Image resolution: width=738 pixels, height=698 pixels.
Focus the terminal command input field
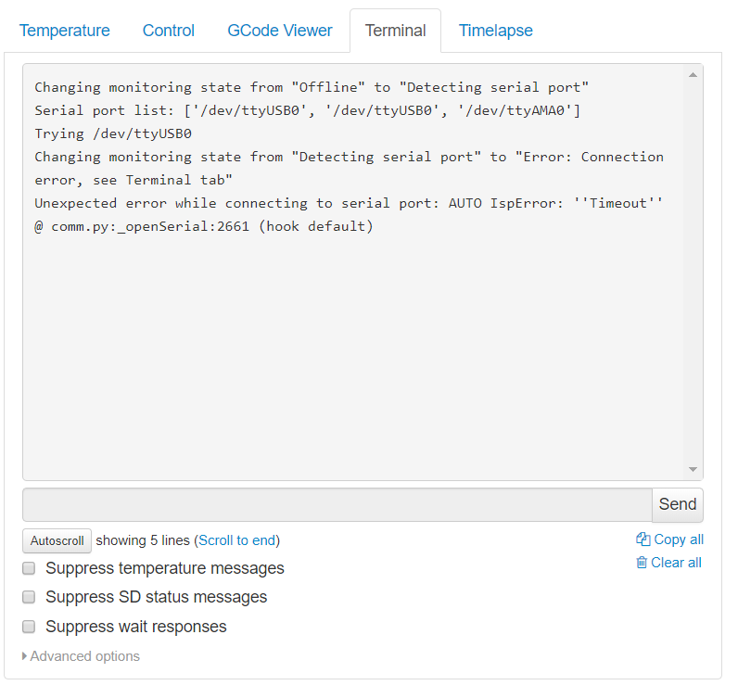337,504
